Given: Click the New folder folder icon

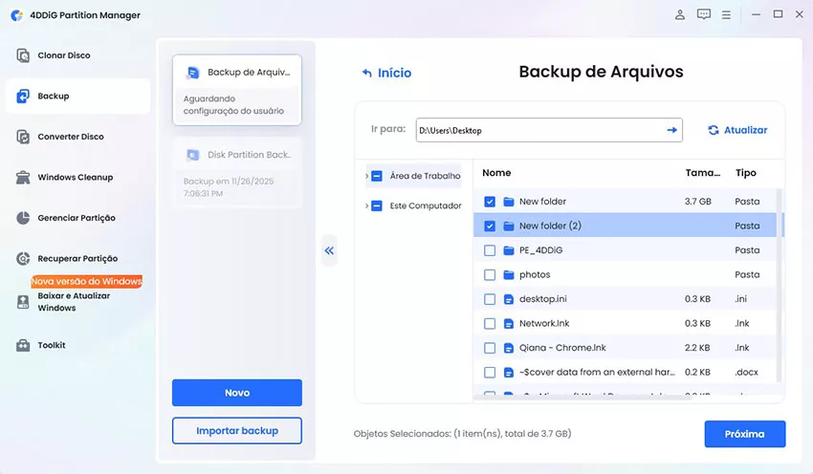Looking at the screenshot, I should 509,202.
